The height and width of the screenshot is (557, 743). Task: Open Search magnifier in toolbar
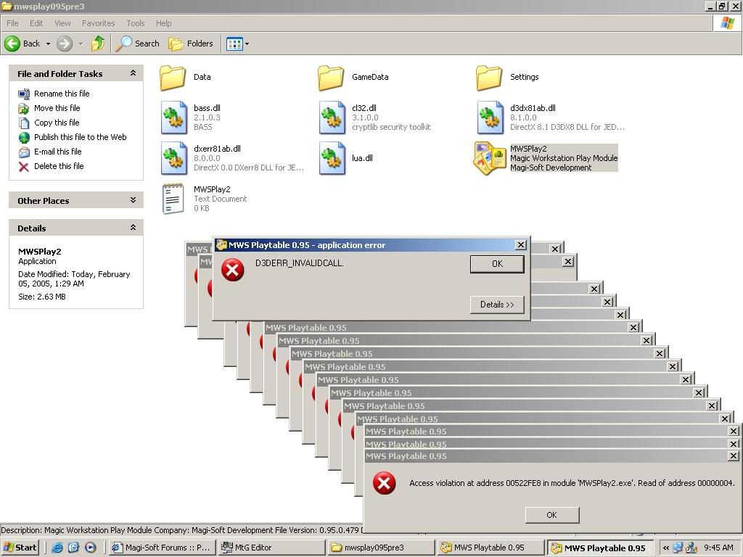(x=124, y=44)
